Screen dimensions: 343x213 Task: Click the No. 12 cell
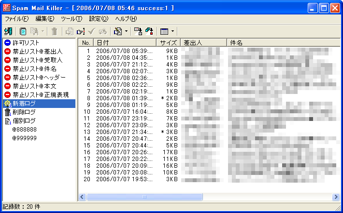[87, 125]
